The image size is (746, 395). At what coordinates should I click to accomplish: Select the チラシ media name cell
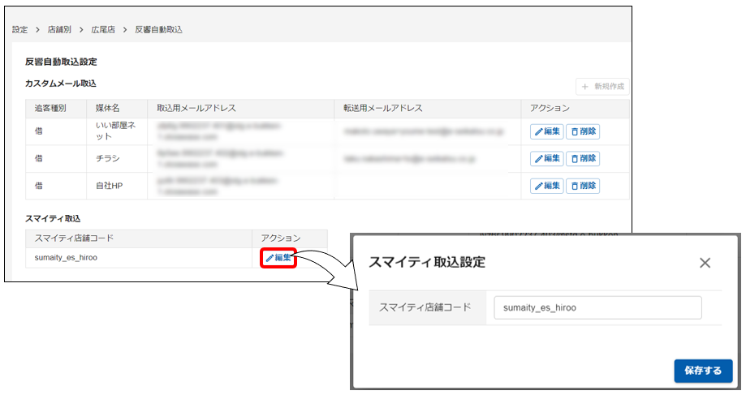click(117, 158)
